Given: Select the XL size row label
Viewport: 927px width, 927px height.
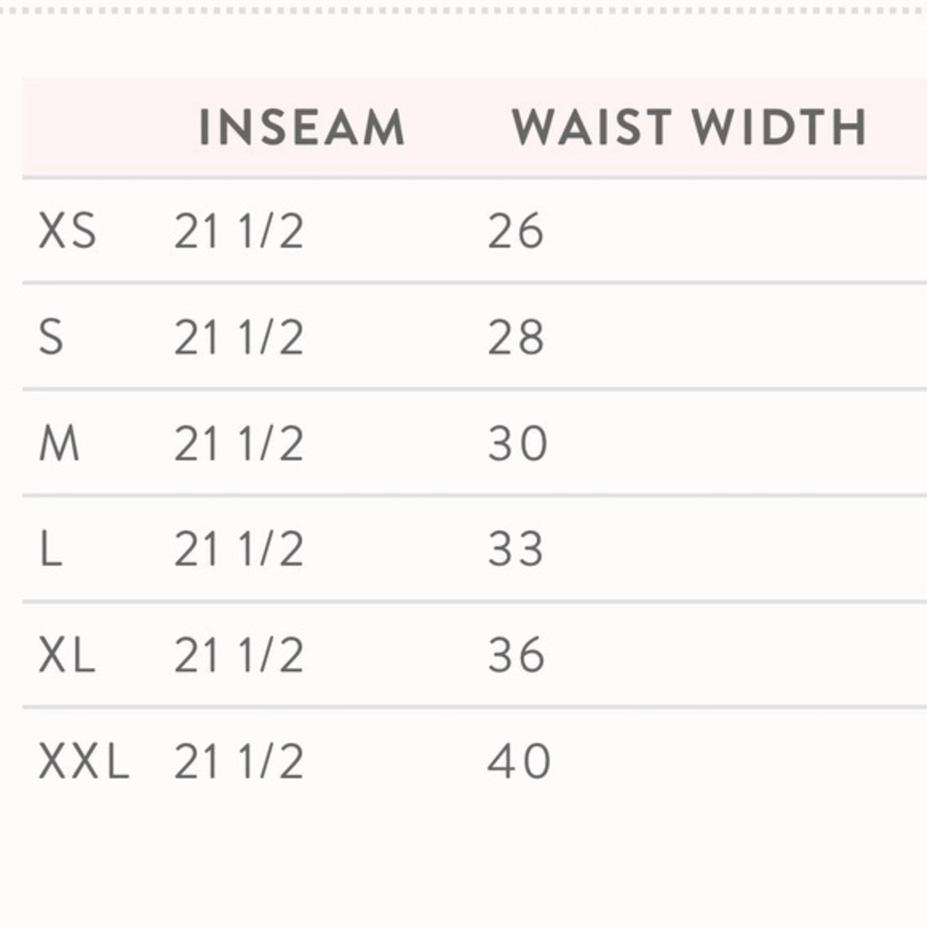Looking at the screenshot, I should (67, 655).
